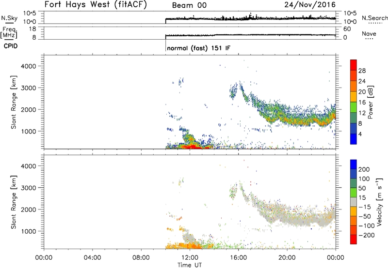Viewport: 388px width, 268px height.
Task: Click the normal (fast) 151 IF text
Action: (199, 48)
